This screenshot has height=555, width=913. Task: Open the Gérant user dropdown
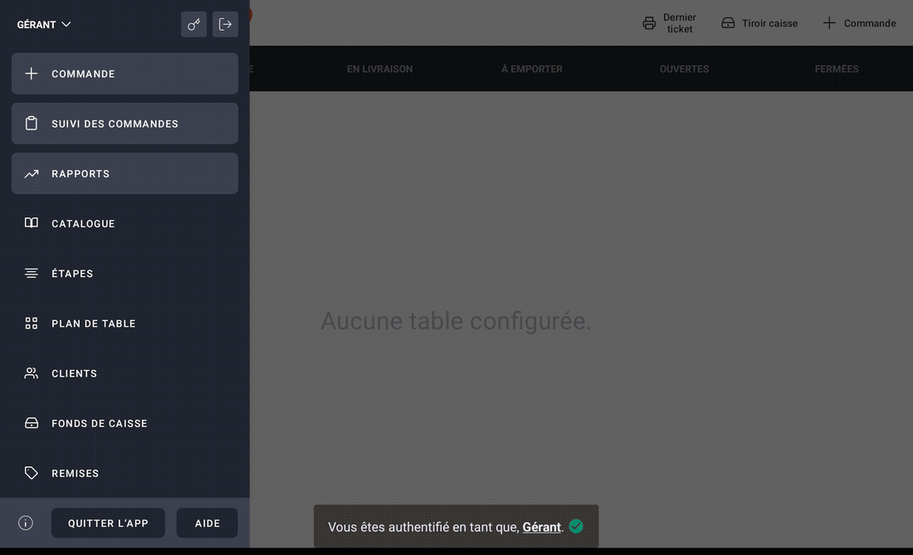[44, 24]
